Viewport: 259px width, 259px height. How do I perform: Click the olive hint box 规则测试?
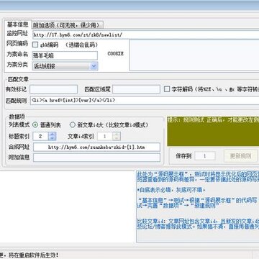(213, 132)
